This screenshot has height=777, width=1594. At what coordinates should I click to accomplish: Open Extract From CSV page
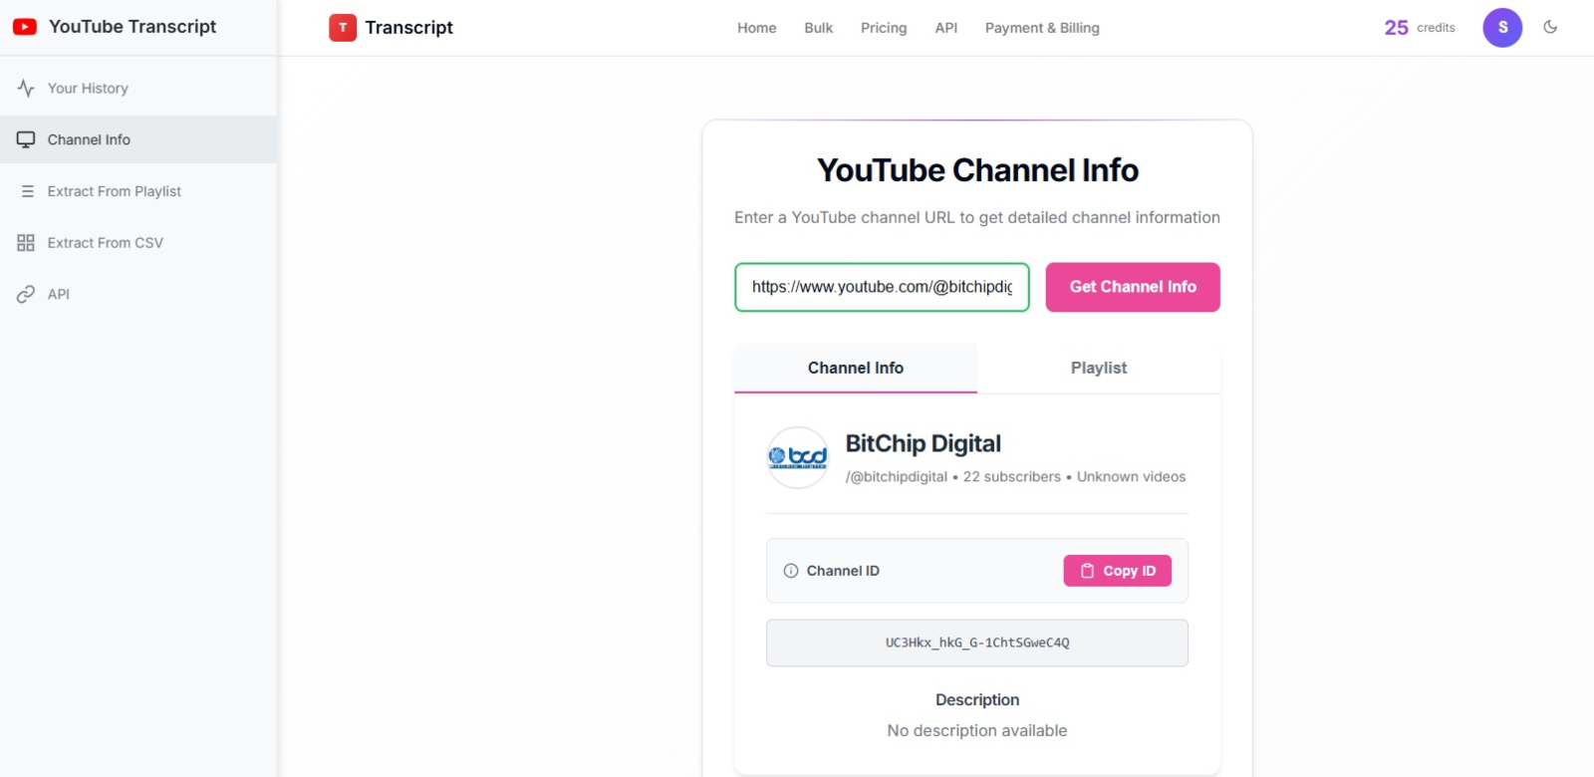105,243
